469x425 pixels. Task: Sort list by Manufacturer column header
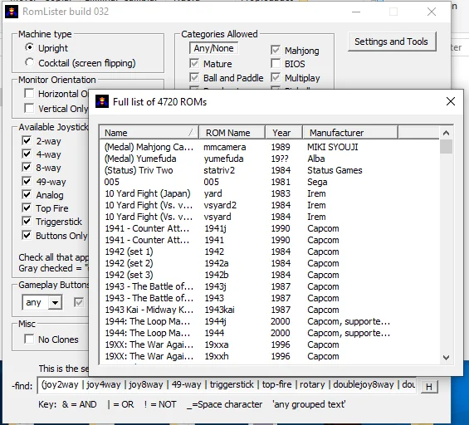pos(350,133)
